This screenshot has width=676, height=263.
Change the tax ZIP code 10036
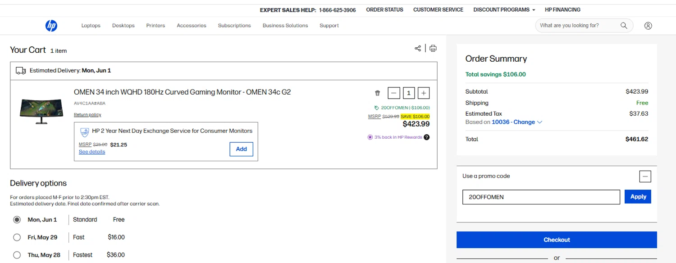(x=517, y=122)
